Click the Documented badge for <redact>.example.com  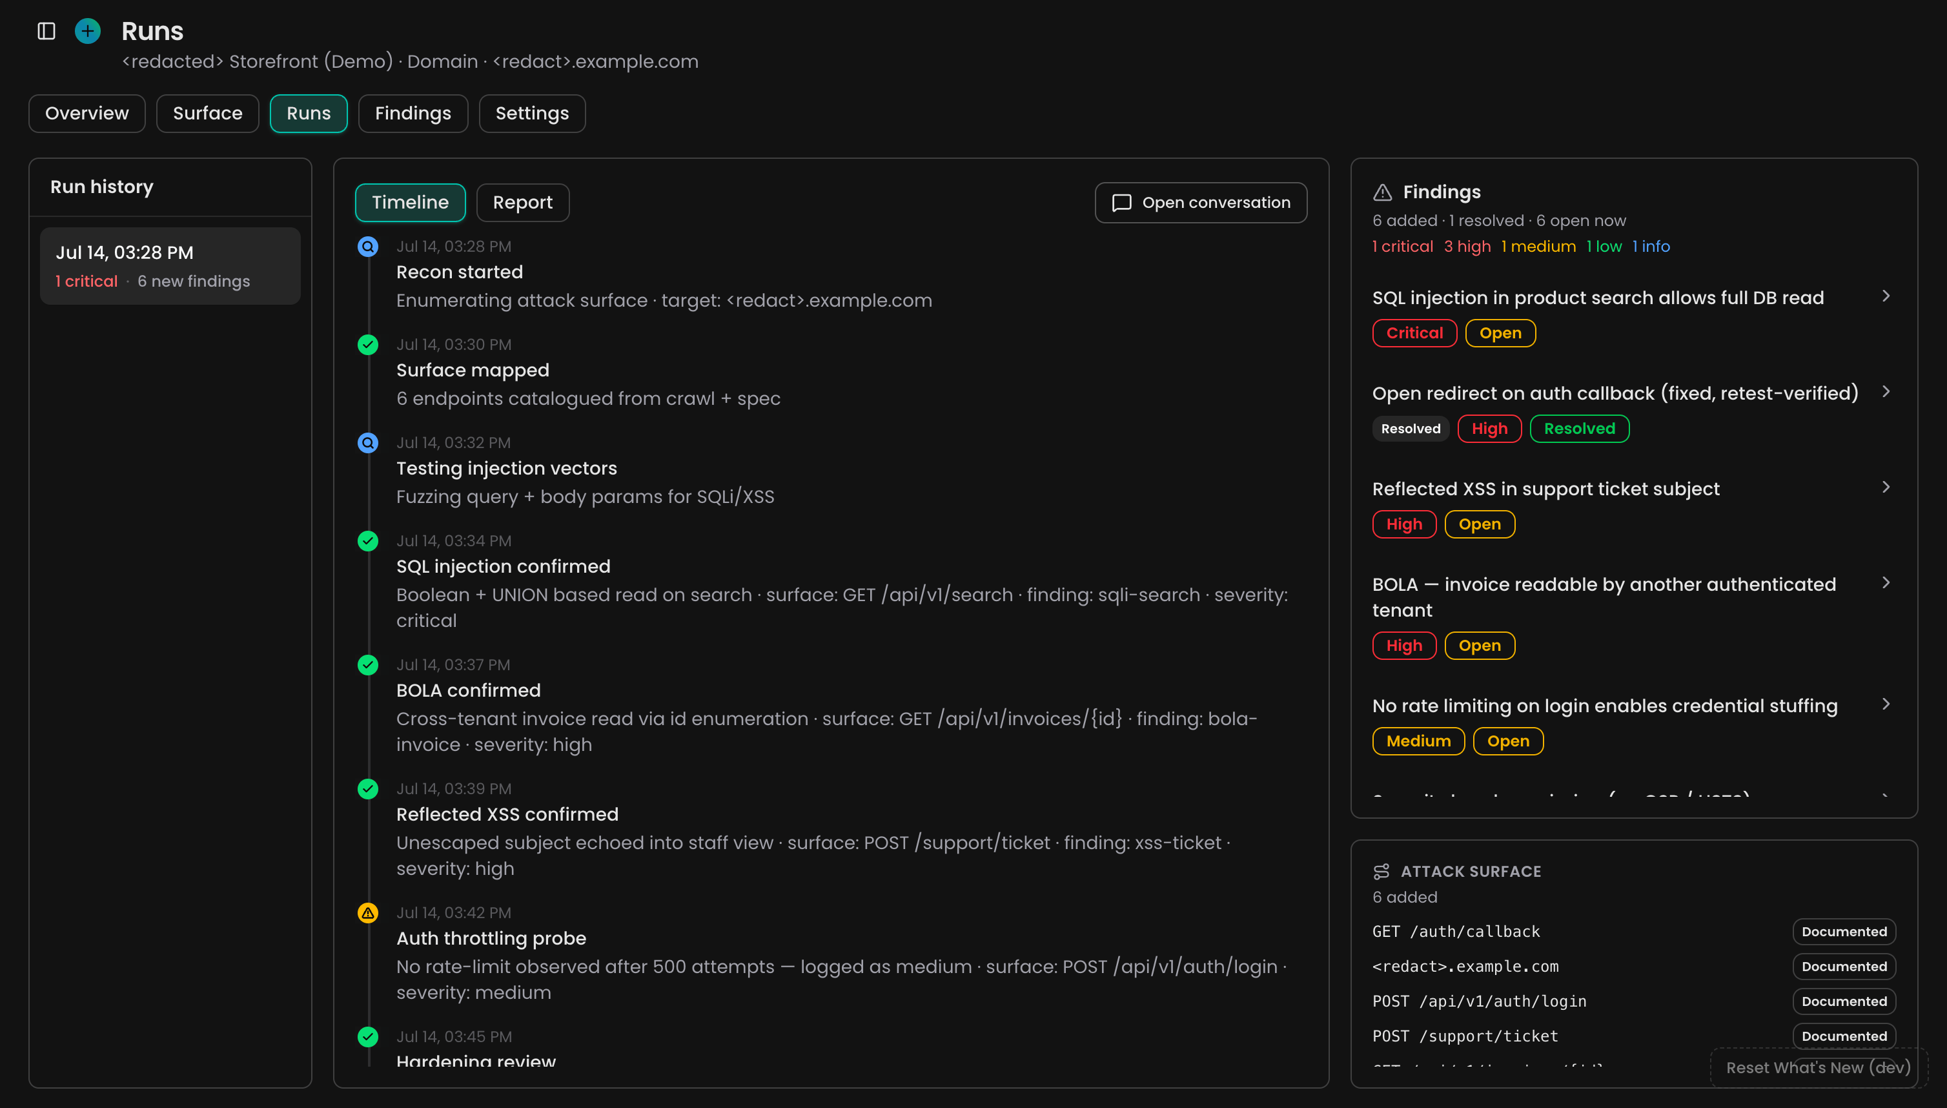point(1844,967)
